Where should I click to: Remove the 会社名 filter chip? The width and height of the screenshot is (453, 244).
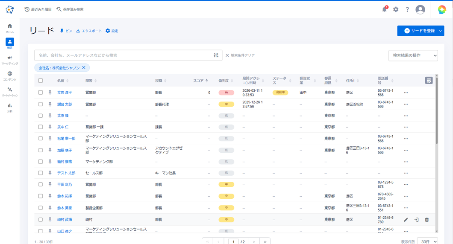point(84,68)
